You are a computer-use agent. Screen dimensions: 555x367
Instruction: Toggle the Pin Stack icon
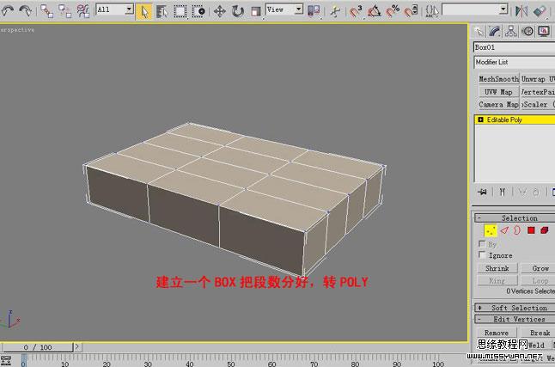(x=482, y=193)
